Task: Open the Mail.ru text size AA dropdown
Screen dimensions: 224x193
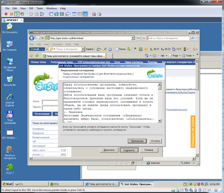Action: (99, 49)
